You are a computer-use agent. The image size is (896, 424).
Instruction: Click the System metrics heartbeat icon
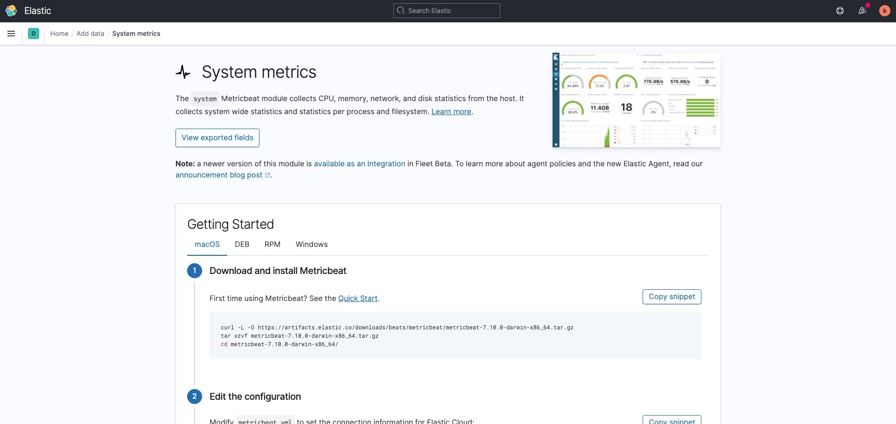click(183, 72)
